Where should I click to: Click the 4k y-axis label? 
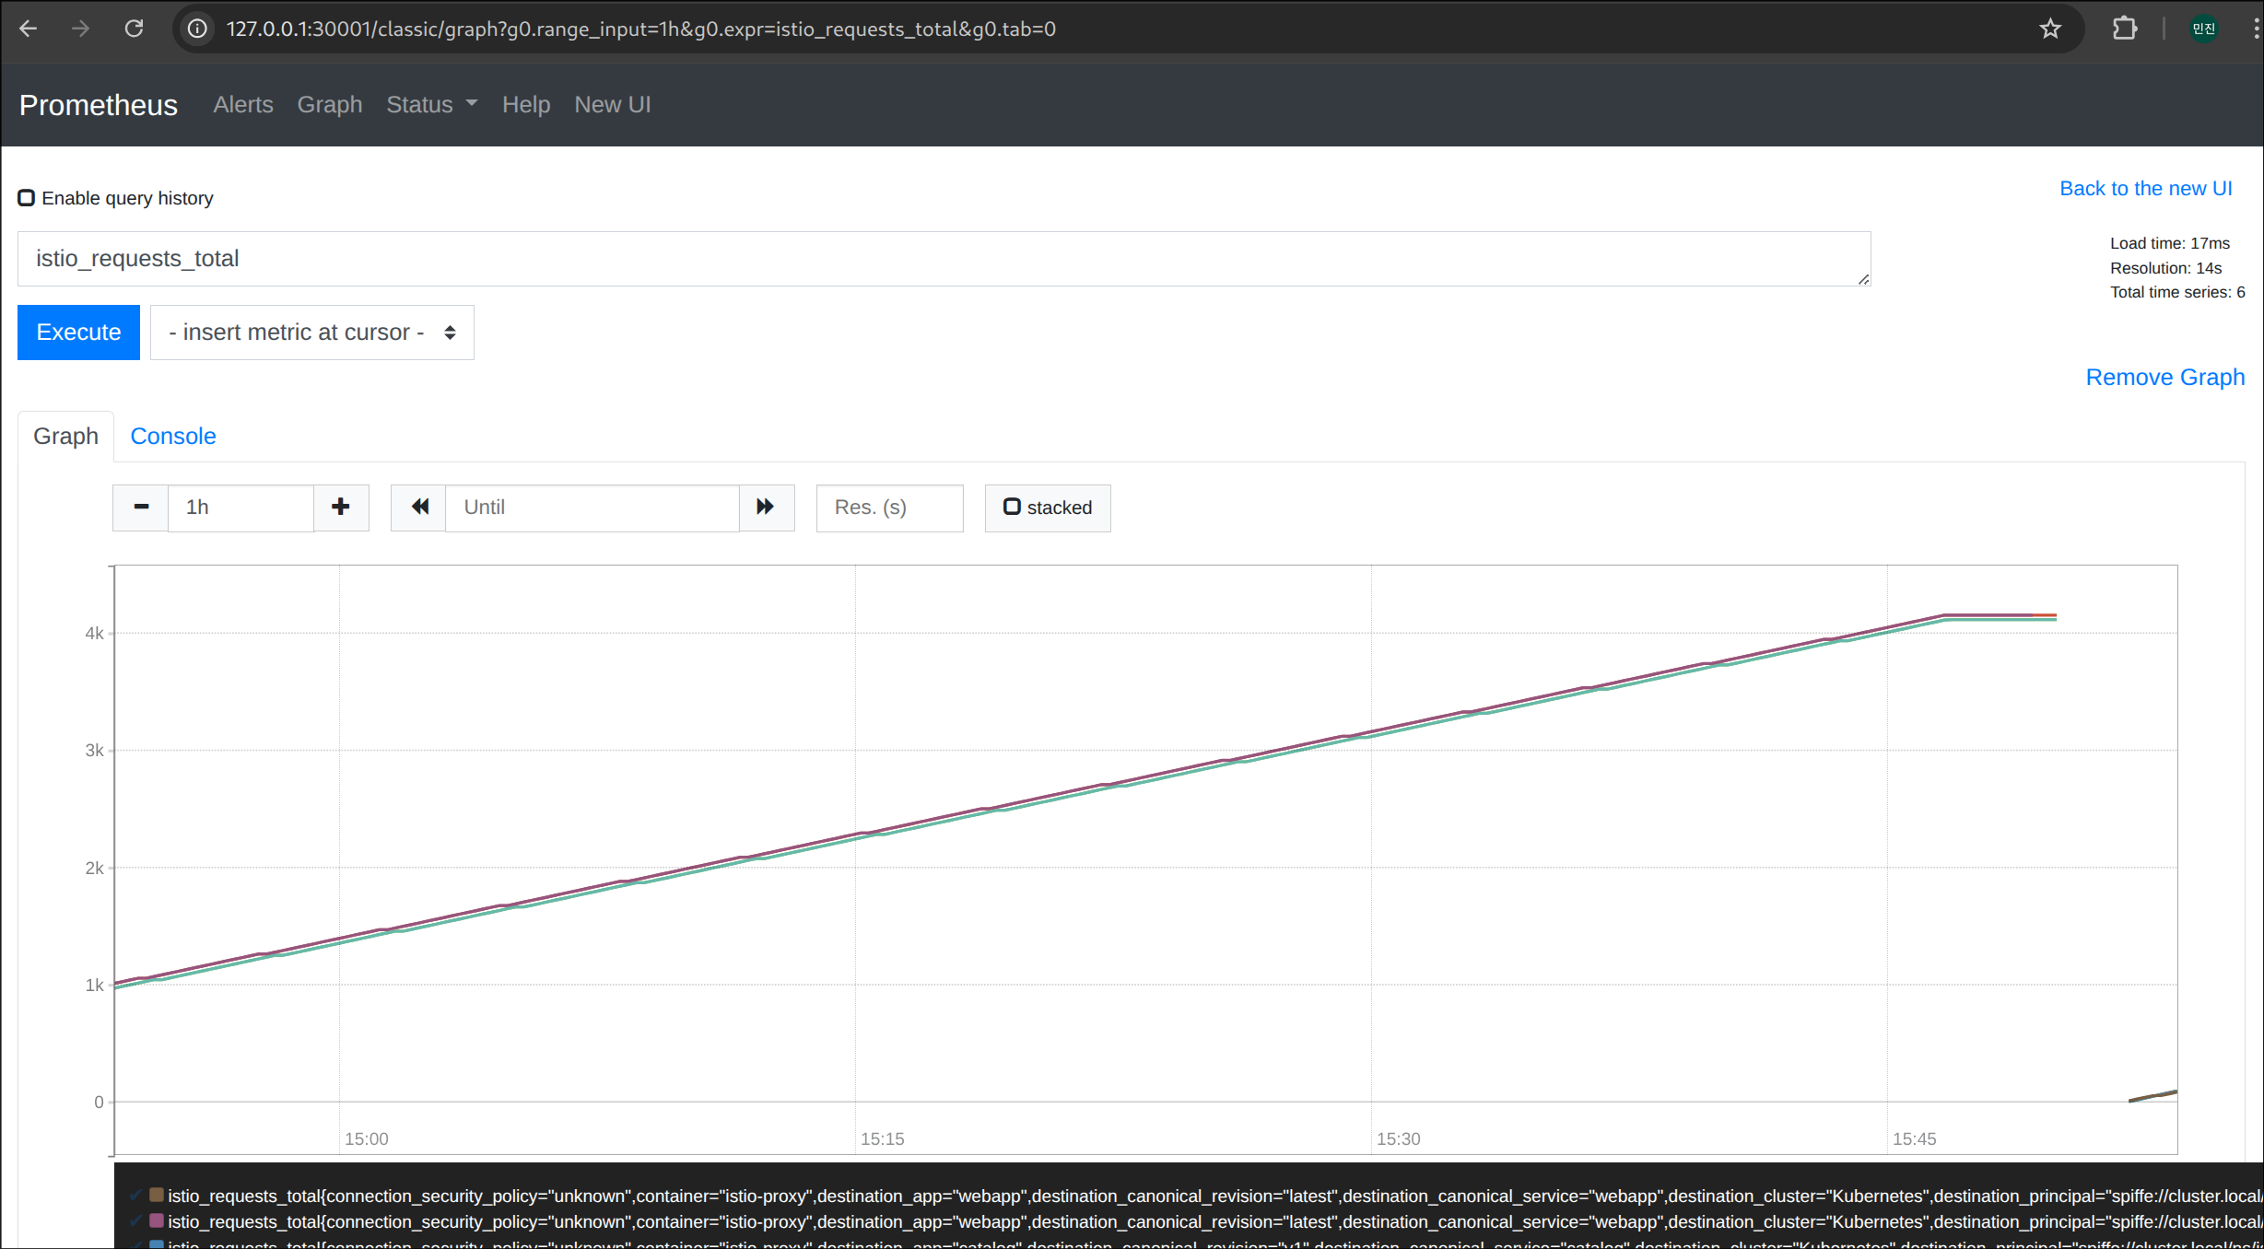[x=94, y=633]
